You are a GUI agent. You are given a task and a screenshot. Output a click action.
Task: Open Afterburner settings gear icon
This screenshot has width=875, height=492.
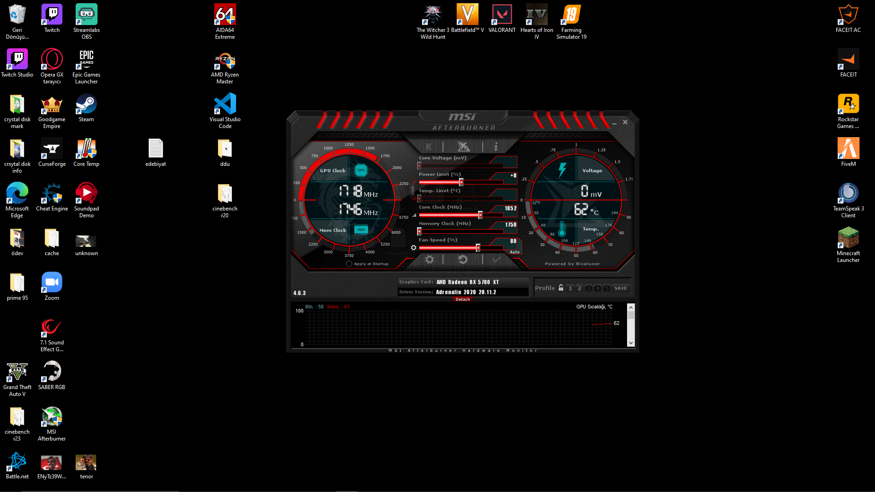429,260
